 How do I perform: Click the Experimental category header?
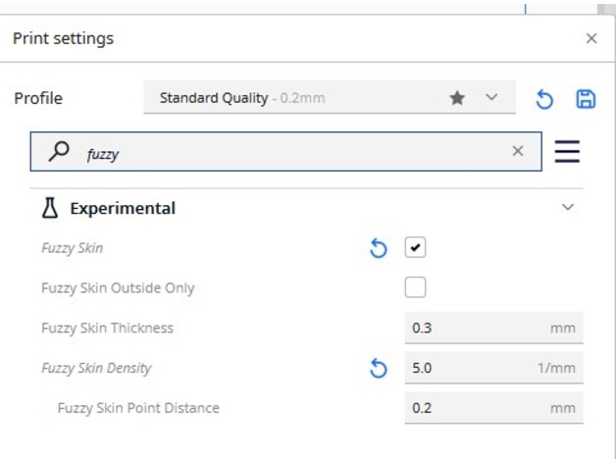123,208
